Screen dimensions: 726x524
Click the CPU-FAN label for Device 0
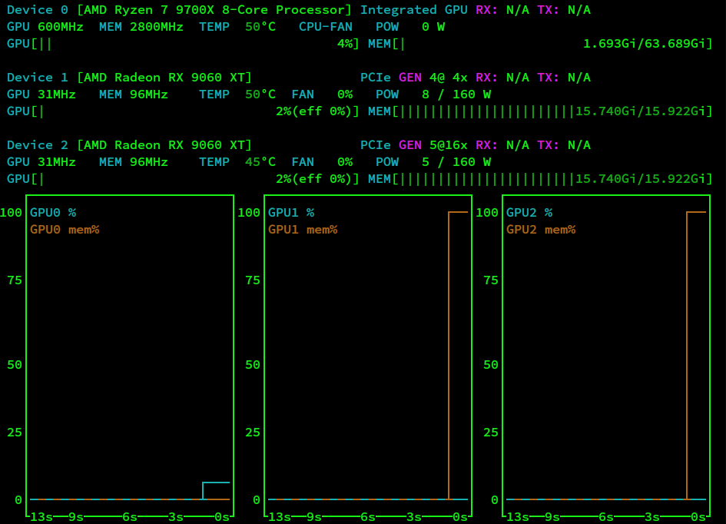click(326, 27)
